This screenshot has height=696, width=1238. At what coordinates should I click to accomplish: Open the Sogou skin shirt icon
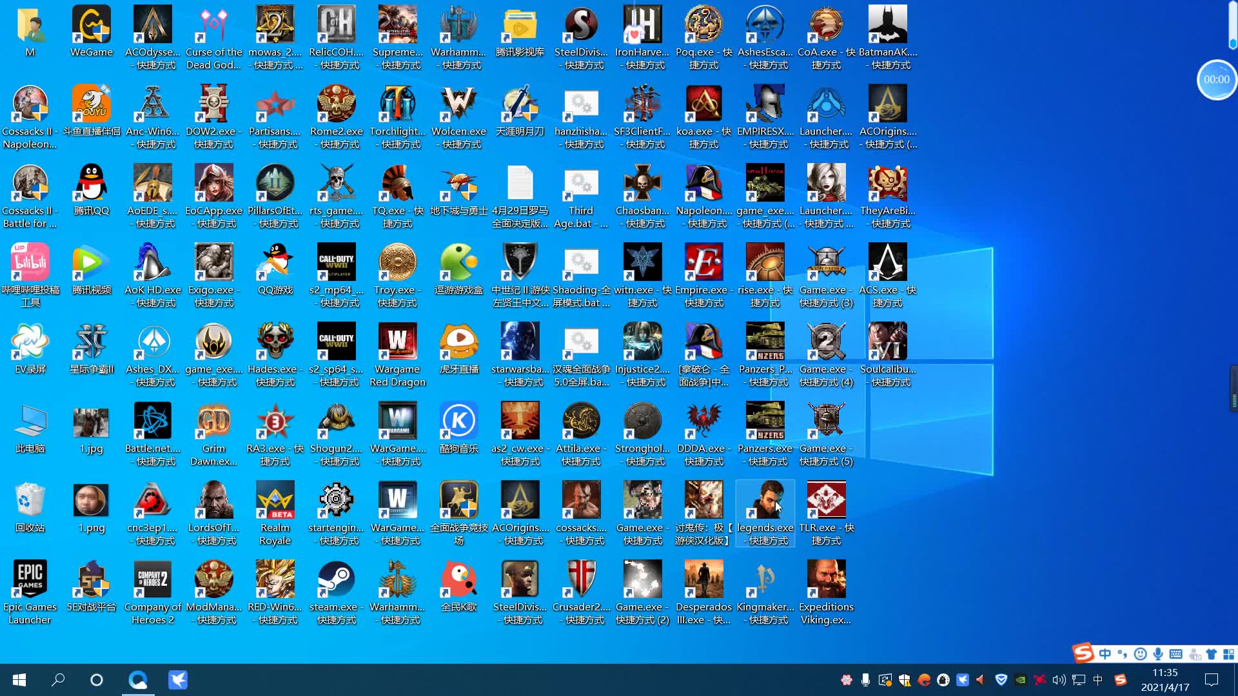coord(1212,654)
